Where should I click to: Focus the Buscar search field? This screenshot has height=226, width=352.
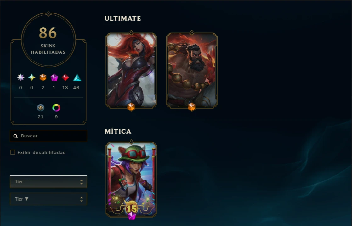48,136
